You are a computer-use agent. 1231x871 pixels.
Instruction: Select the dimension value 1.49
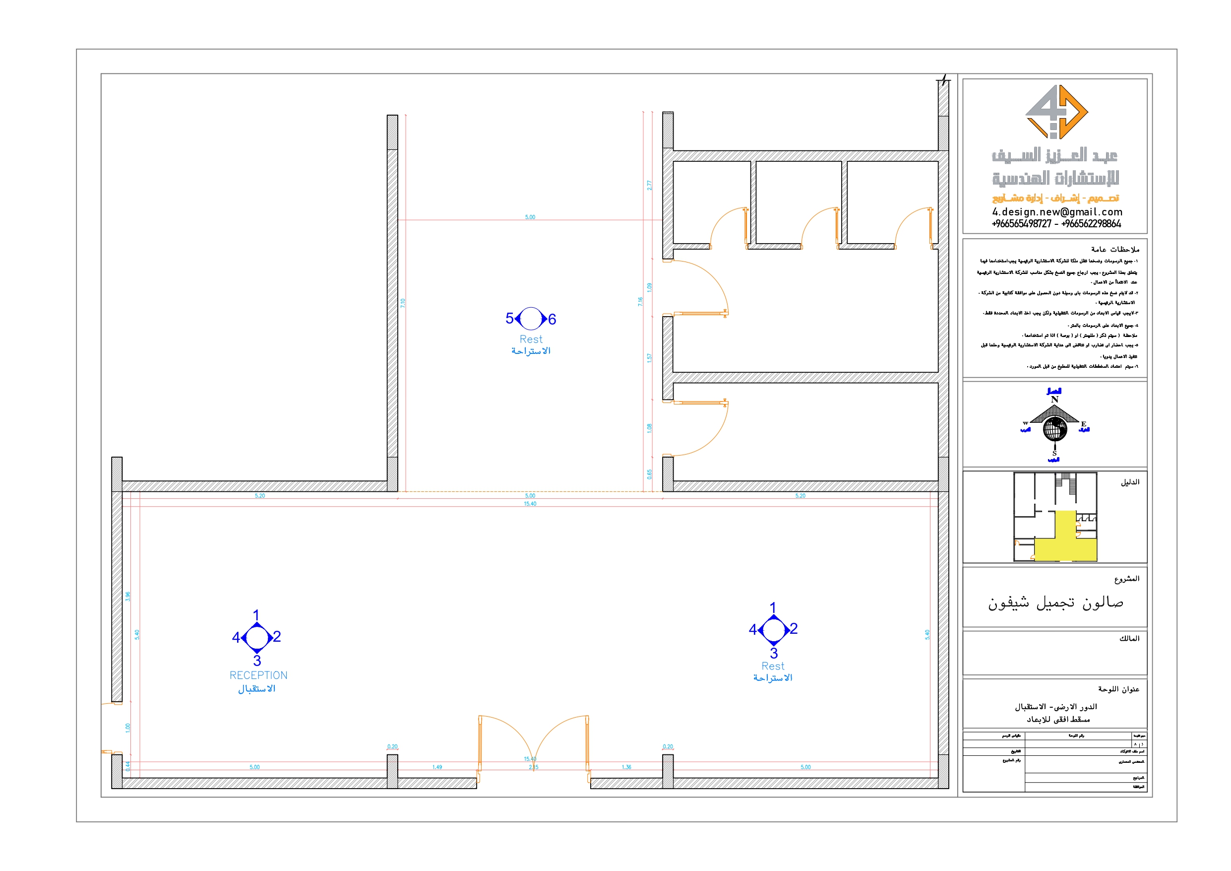tap(437, 767)
